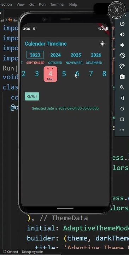Select the year 2026
The image size is (129, 255).
click(x=96, y=55)
